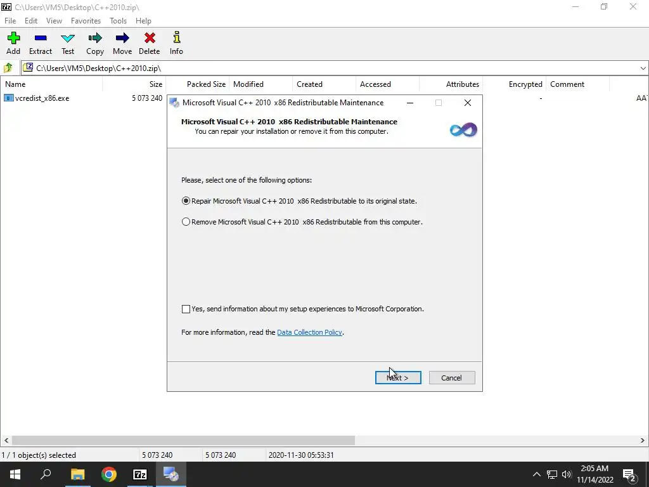Expand the address path dropdown arrow
649x487 pixels.
[x=643, y=68]
